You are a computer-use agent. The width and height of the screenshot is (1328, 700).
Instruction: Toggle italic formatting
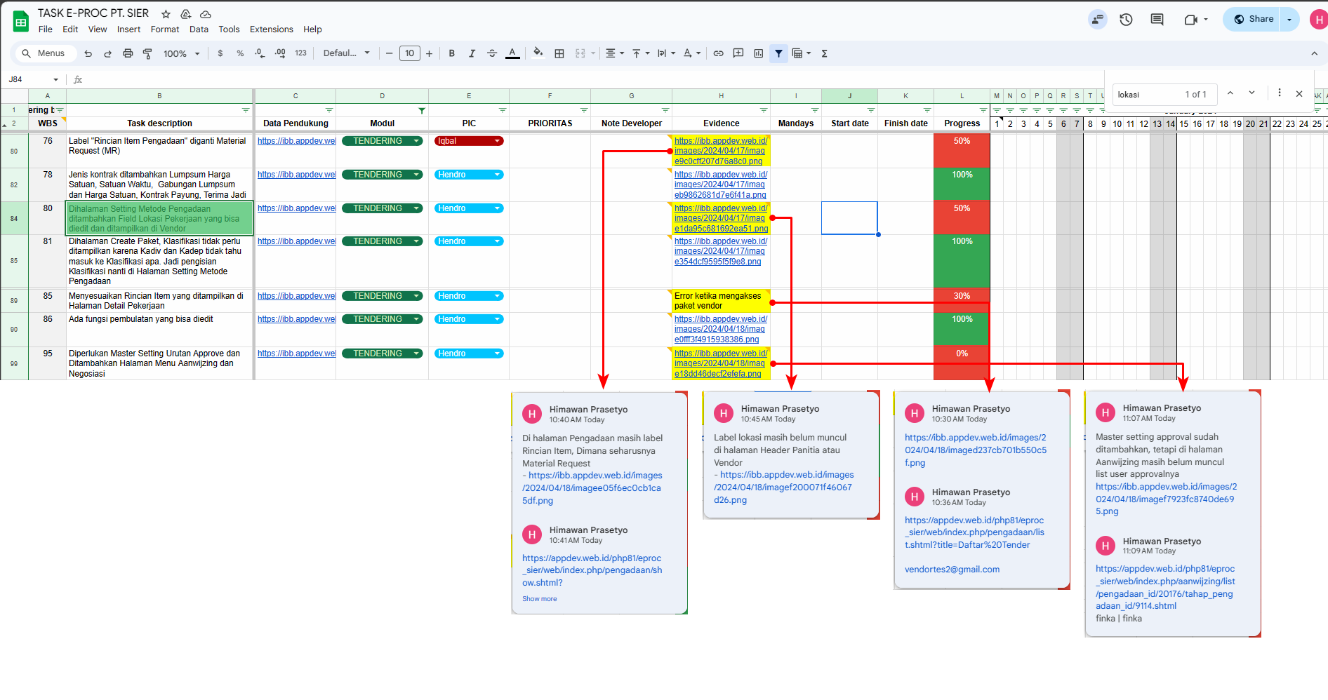click(x=472, y=53)
